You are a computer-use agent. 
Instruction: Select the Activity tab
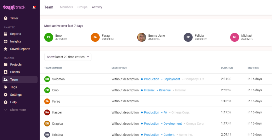(97, 7)
